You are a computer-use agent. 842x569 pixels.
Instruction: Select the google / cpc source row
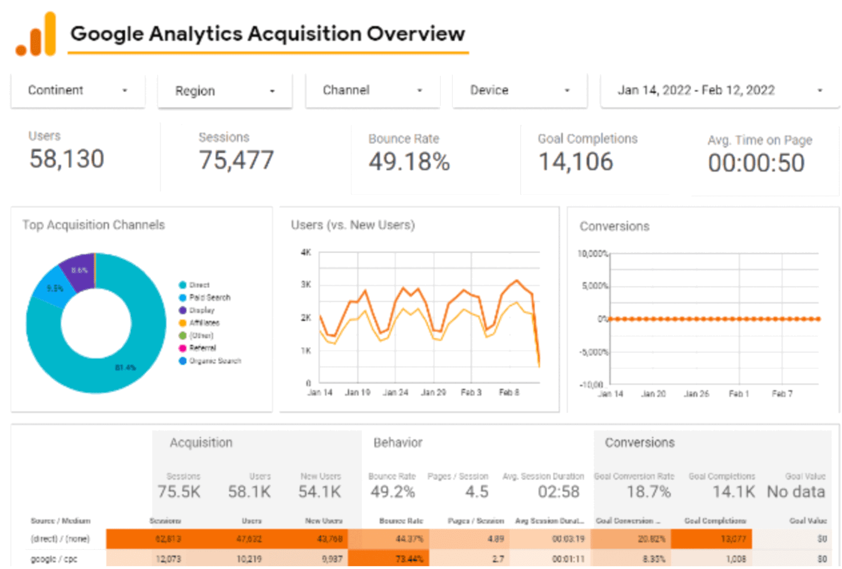click(55, 559)
